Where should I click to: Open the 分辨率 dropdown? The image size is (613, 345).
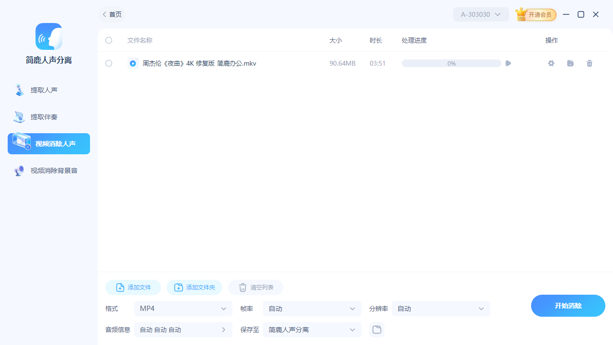pos(441,309)
